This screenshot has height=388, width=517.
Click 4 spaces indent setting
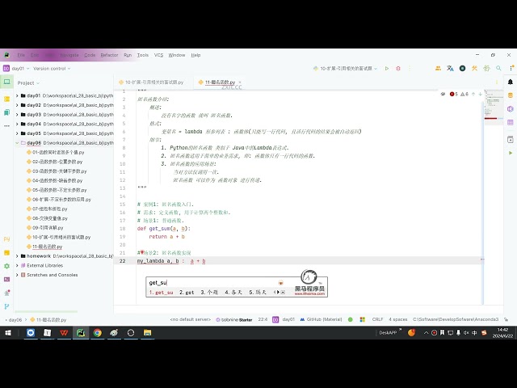point(398,319)
